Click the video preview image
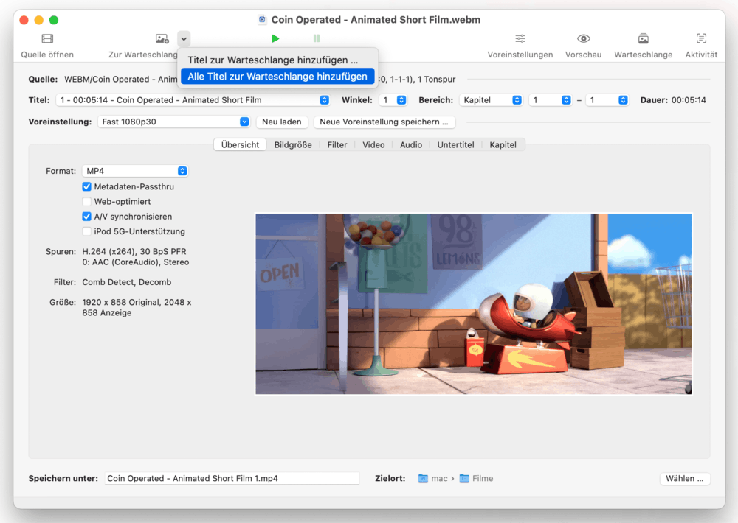The height and width of the screenshot is (523, 738). click(x=473, y=304)
